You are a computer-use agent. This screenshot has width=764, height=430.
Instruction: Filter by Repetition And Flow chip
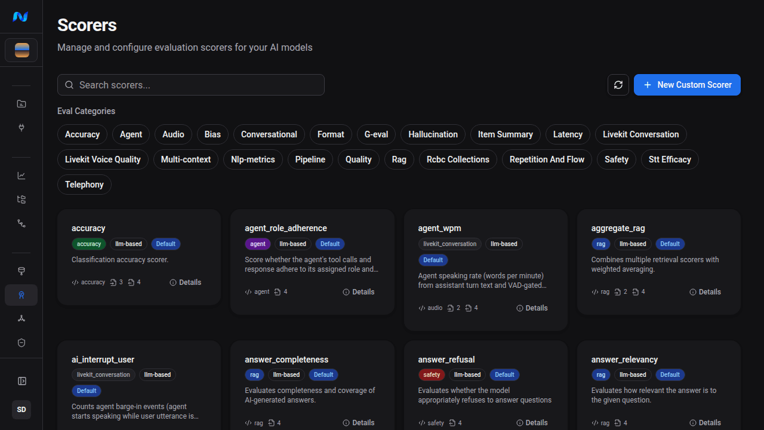tap(547, 159)
